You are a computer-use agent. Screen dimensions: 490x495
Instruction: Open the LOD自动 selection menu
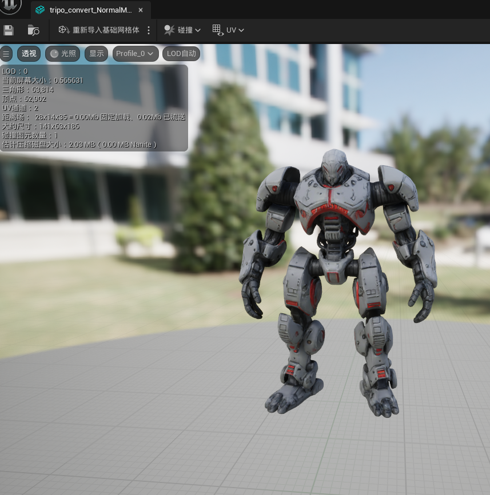coord(181,54)
